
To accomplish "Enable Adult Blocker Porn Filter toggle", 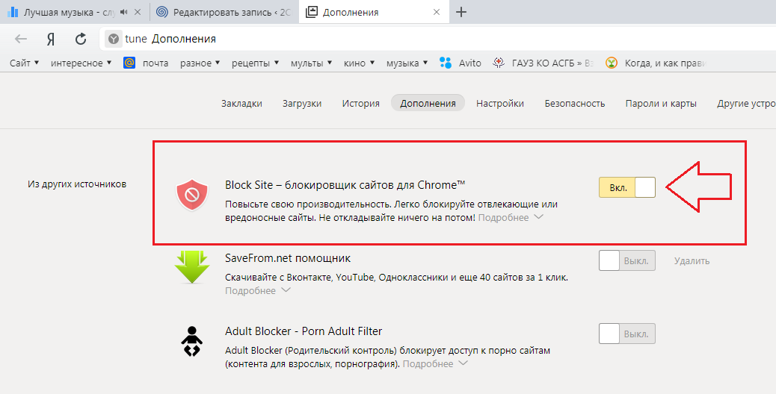I will pyautogui.click(x=626, y=334).
